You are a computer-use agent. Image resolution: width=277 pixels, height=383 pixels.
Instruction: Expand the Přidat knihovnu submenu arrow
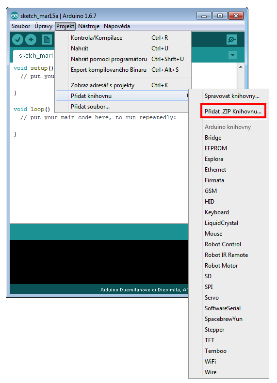click(188, 96)
